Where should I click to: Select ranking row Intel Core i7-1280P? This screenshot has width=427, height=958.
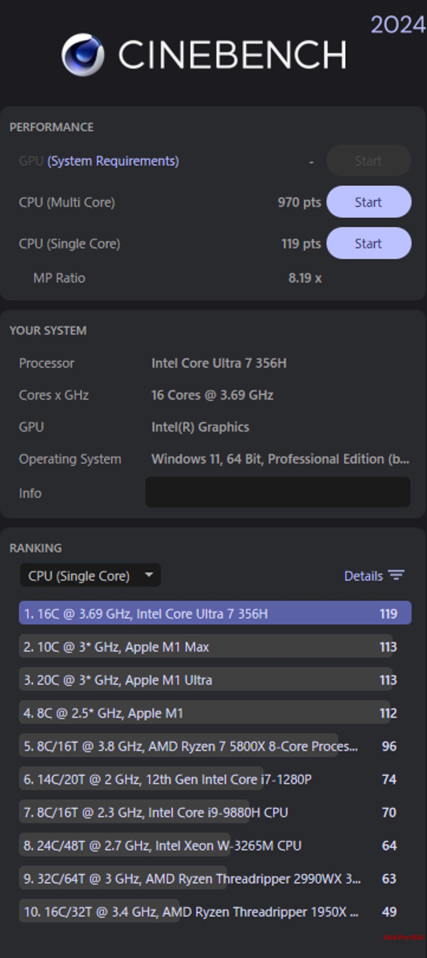pyautogui.click(x=215, y=779)
